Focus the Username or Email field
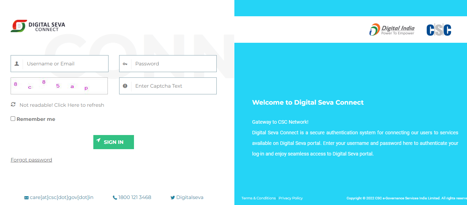This screenshot has height=205, width=467. point(59,64)
